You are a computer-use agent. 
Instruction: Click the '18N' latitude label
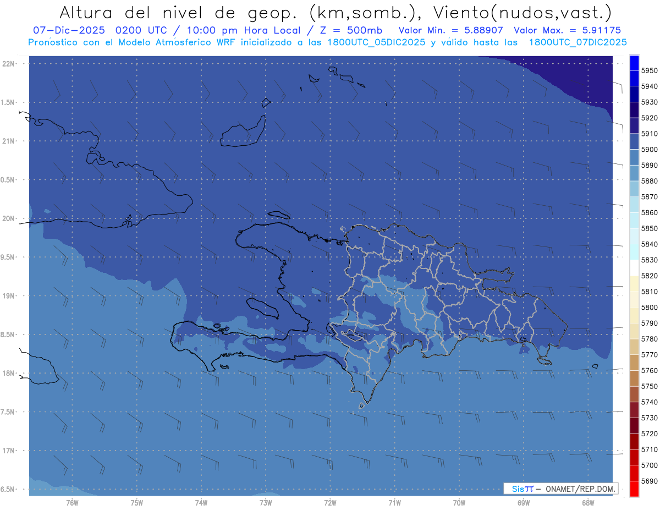[x=9, y=373]
